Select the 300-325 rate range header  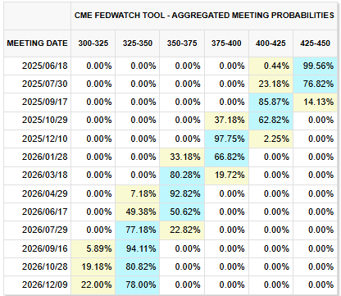(93, 43)
